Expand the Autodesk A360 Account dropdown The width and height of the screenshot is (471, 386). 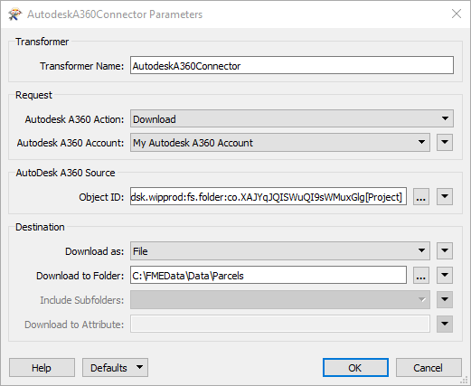(280, 143)
